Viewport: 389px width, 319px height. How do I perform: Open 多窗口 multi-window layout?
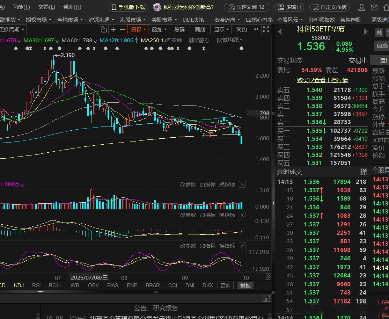click(x=289, y=7)
